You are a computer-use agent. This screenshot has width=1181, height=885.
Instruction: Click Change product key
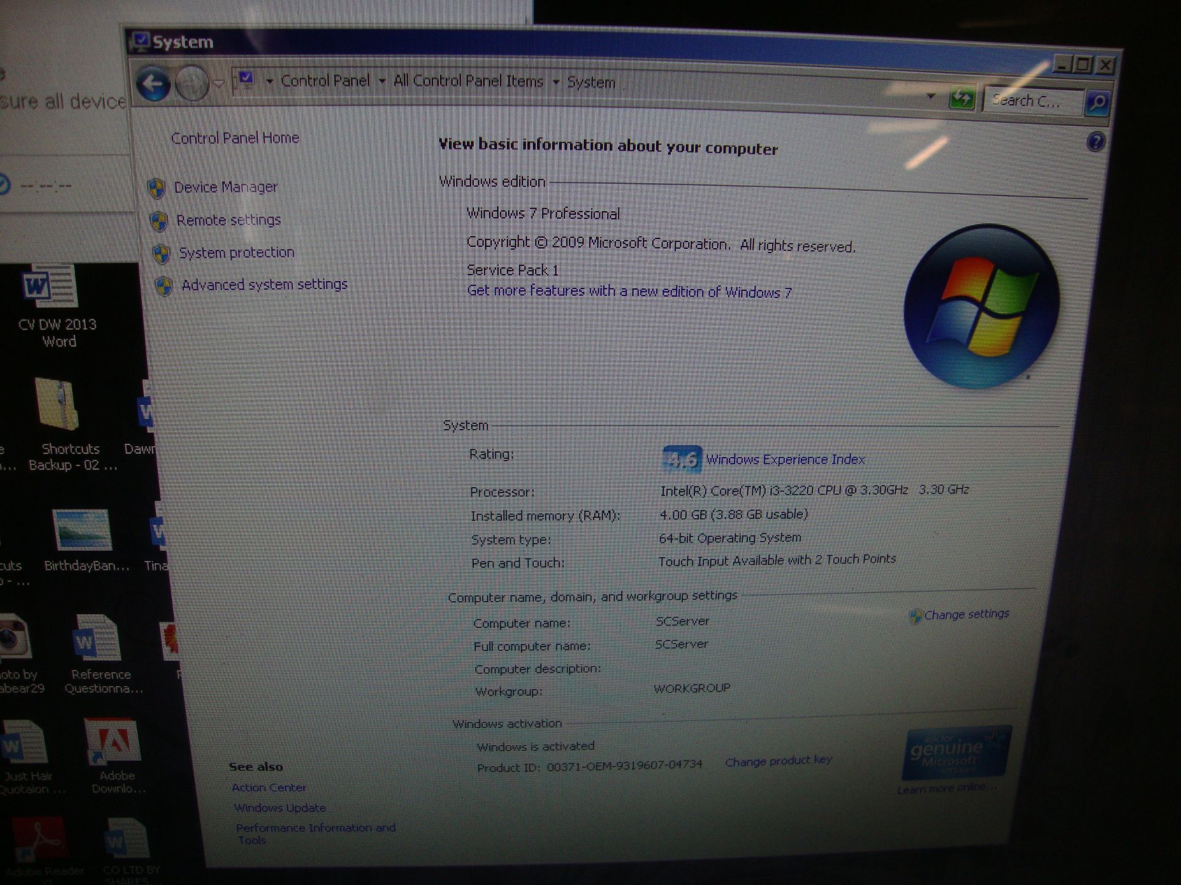tap(778, 761)
